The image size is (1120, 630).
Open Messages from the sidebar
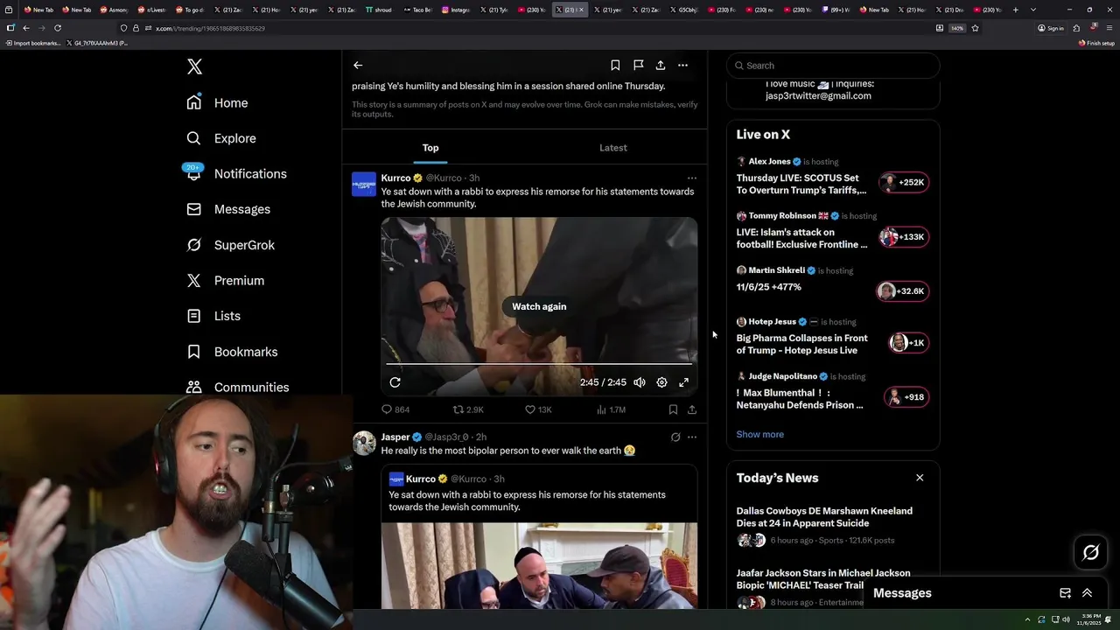(x=228, y=209)
